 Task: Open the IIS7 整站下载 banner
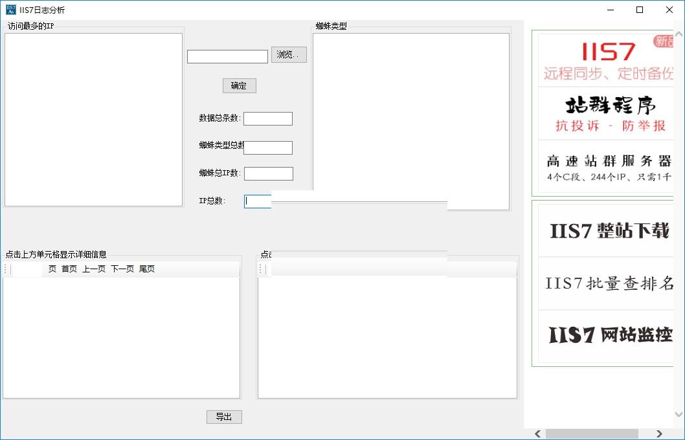click(x=605, y=230)
